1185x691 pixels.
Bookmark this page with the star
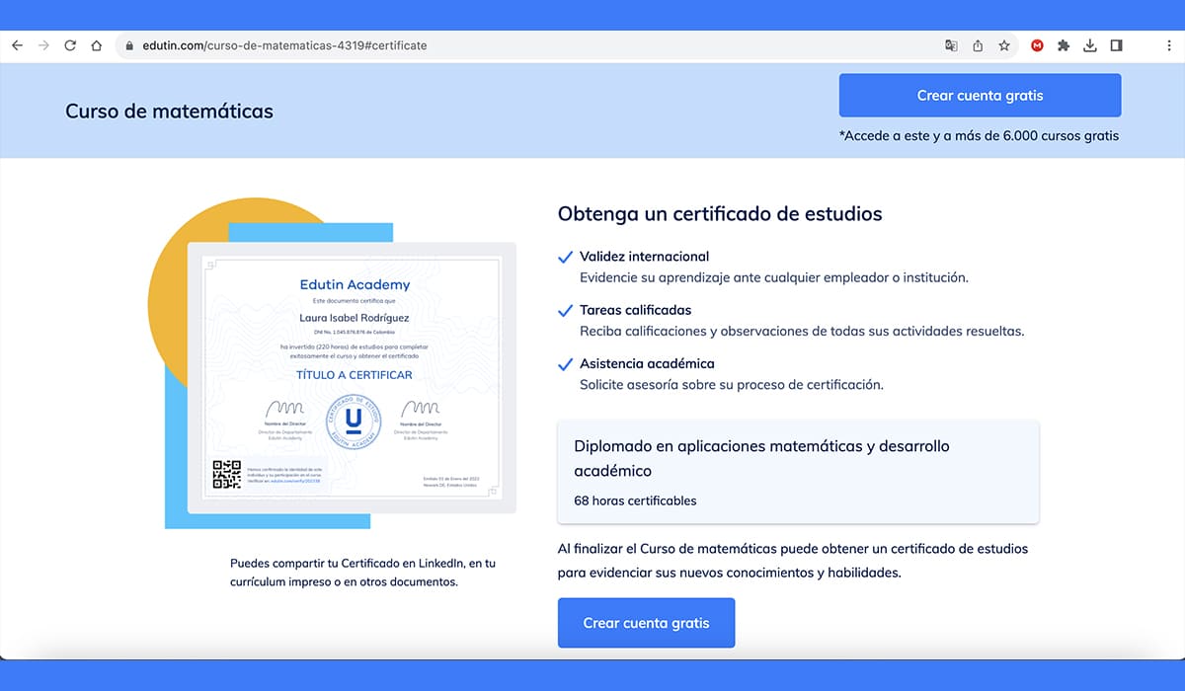tap(1004, 45)
